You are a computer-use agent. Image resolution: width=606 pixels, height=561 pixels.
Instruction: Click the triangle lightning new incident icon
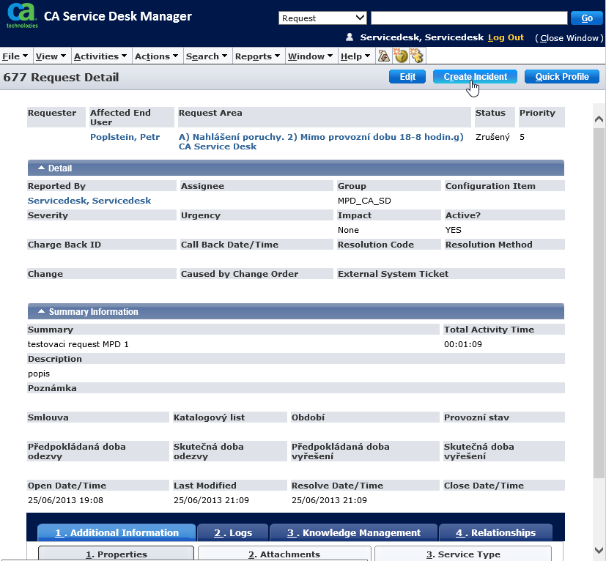[x=383, y=56]
